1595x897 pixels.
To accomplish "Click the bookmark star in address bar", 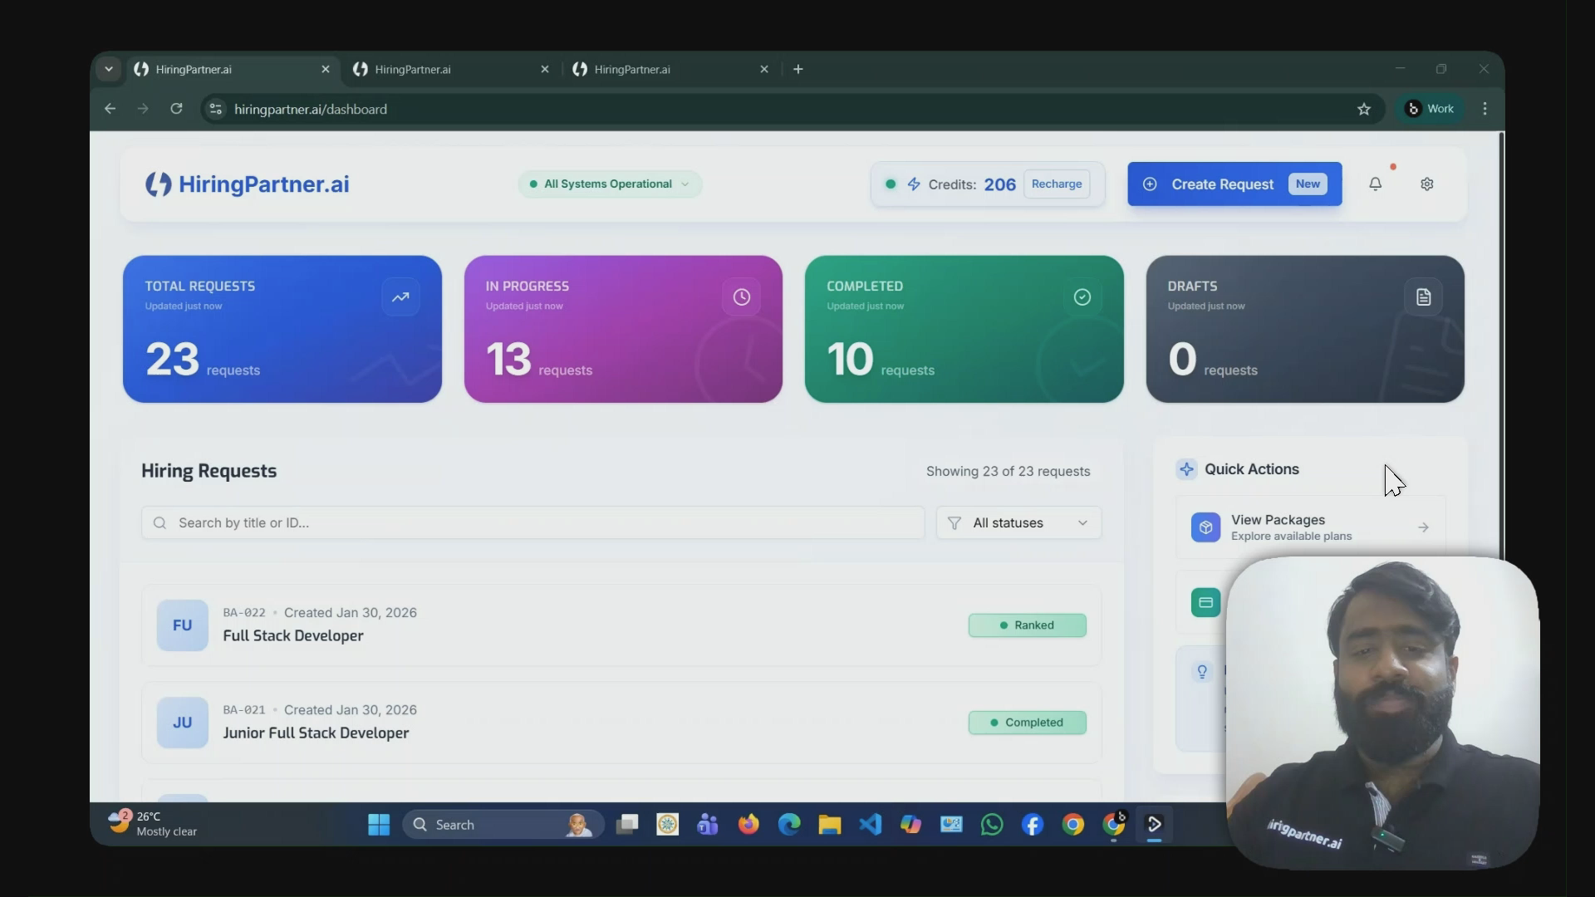I will [1363, 110].
